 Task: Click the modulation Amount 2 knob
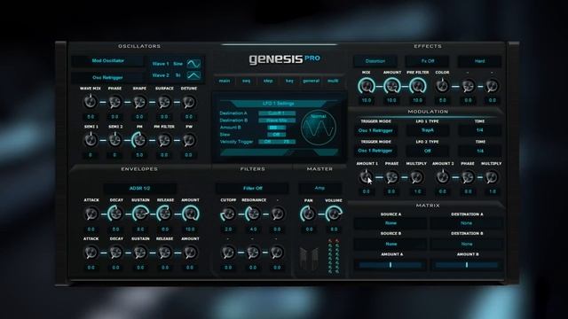pyautogui.click(x=442, y=177)
